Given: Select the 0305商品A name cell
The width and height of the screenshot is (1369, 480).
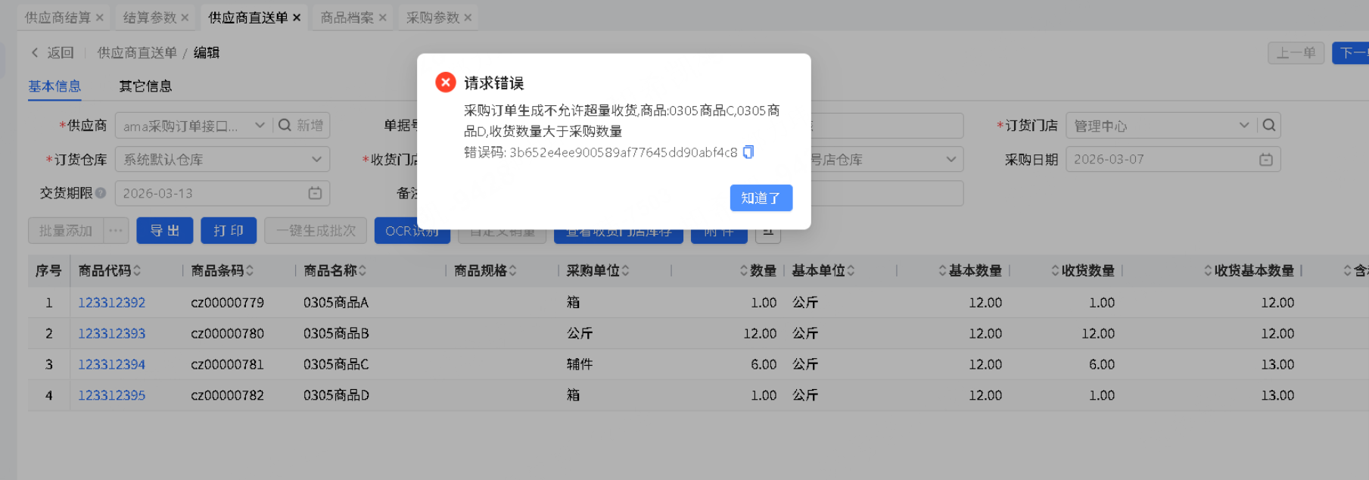Looking at the screenshot, I should pyautogui.click(x=336, y=302).
